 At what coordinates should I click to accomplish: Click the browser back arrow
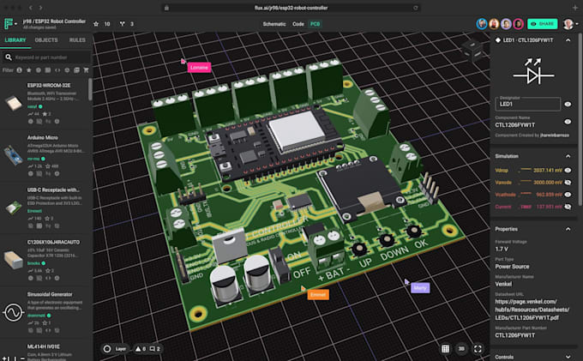coord(31,8)
